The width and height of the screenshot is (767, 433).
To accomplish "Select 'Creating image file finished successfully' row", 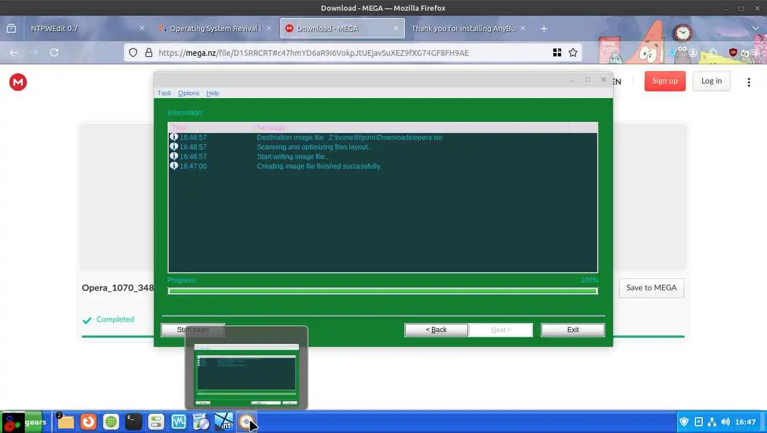I will [382, 166].
